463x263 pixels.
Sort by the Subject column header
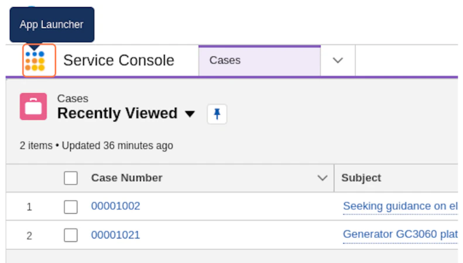361,178
